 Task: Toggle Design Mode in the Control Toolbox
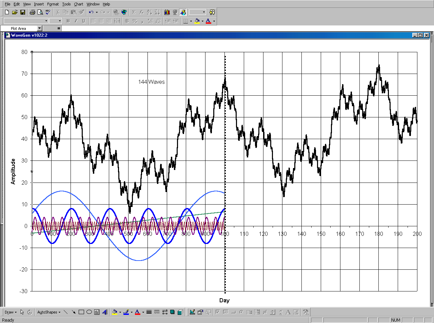(192, 312)
